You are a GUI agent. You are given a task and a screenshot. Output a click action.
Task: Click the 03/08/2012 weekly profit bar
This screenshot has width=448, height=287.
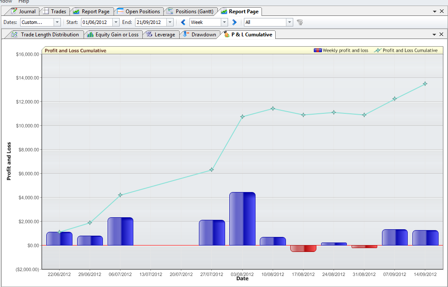coord(242,219)
